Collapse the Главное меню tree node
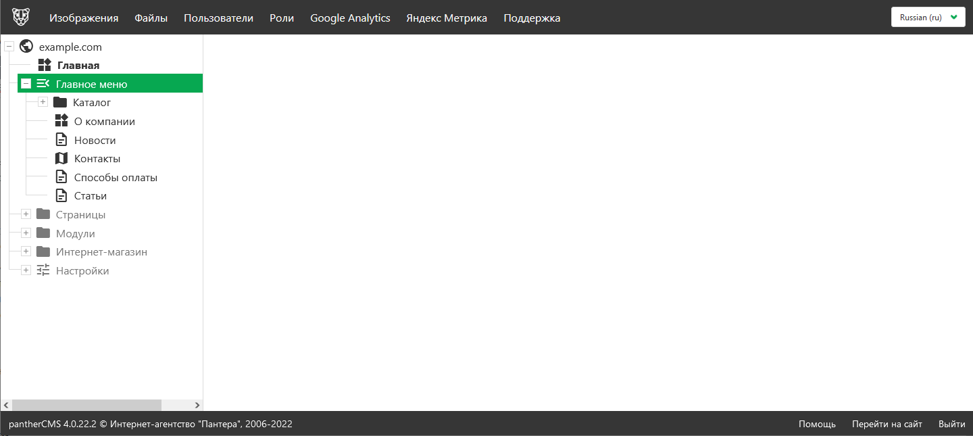The height and width of the screenshot is (436, 973). [26, 84]
